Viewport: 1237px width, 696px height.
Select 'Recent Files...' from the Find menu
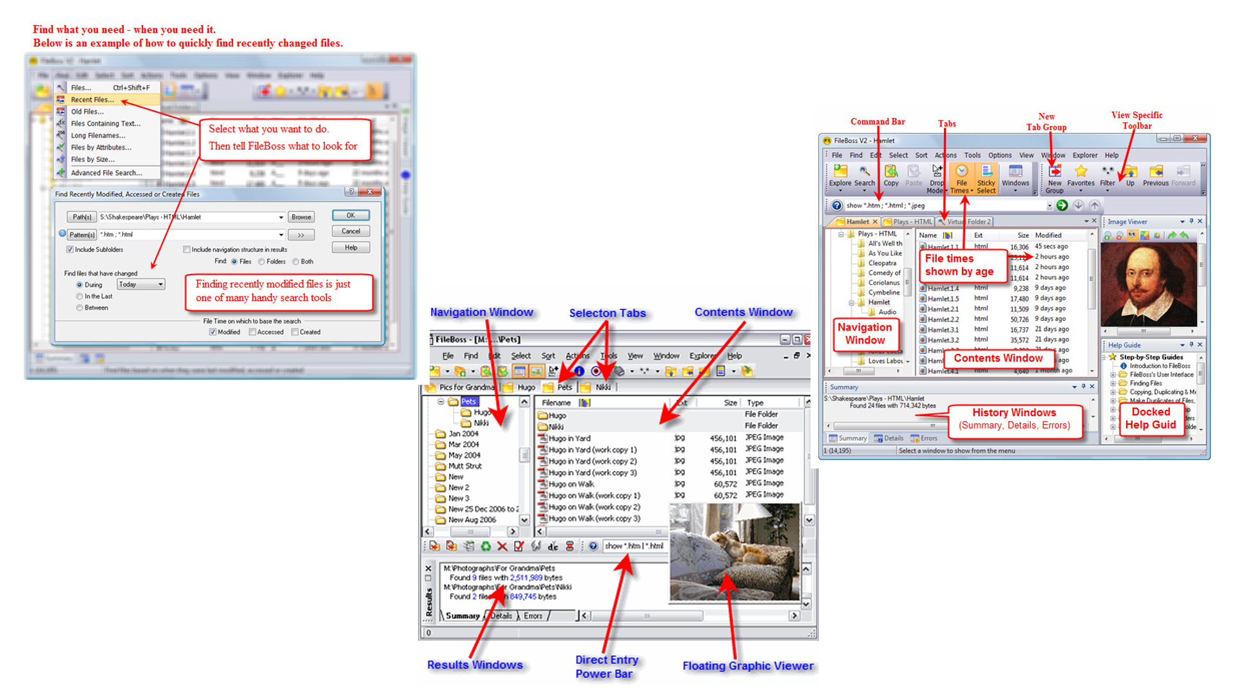coord(92,100)
